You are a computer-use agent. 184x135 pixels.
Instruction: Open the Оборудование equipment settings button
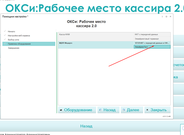77,110
